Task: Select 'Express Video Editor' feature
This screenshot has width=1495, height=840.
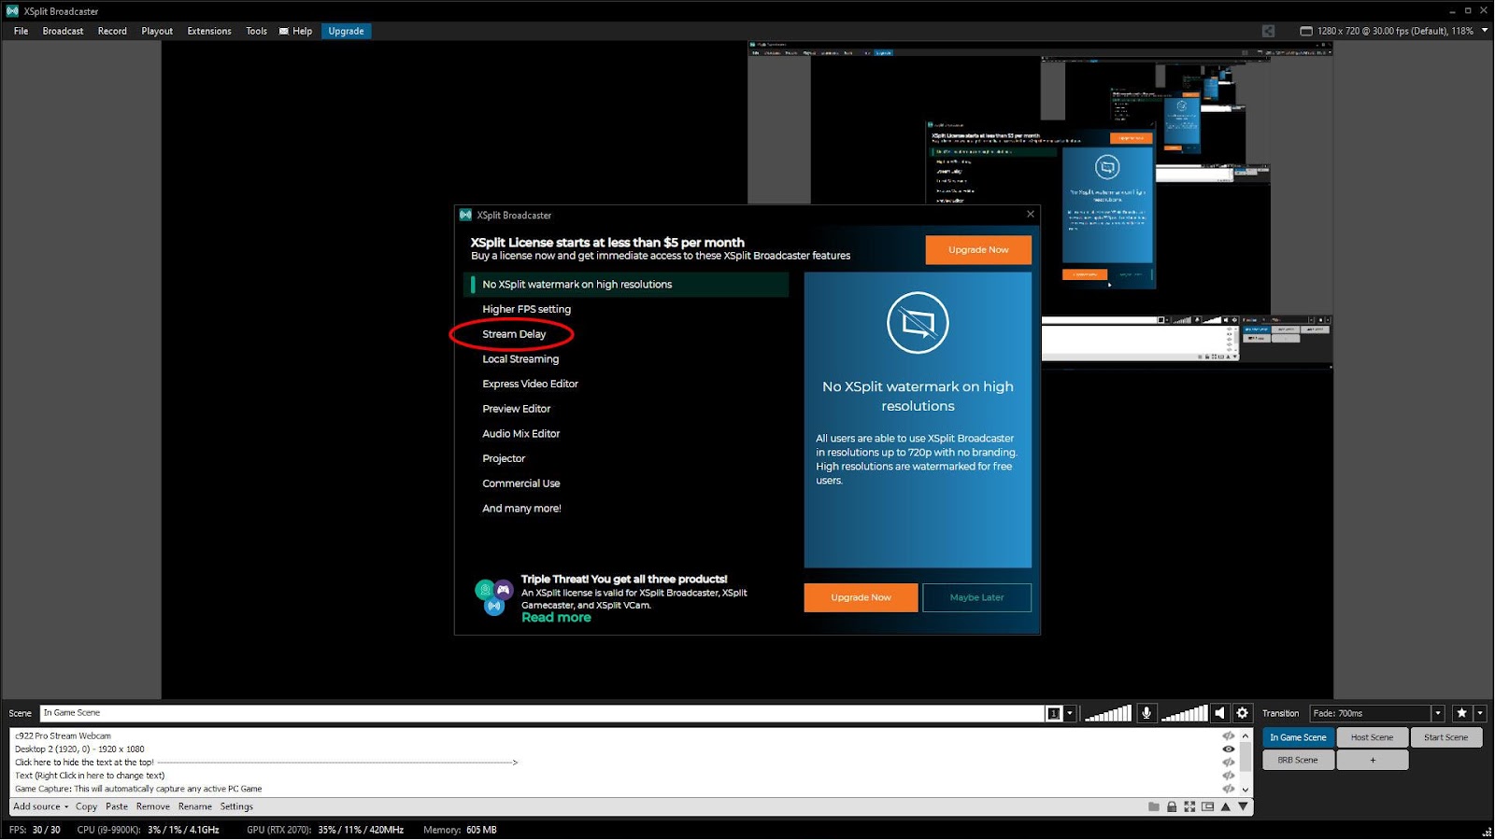Action: 530,384
